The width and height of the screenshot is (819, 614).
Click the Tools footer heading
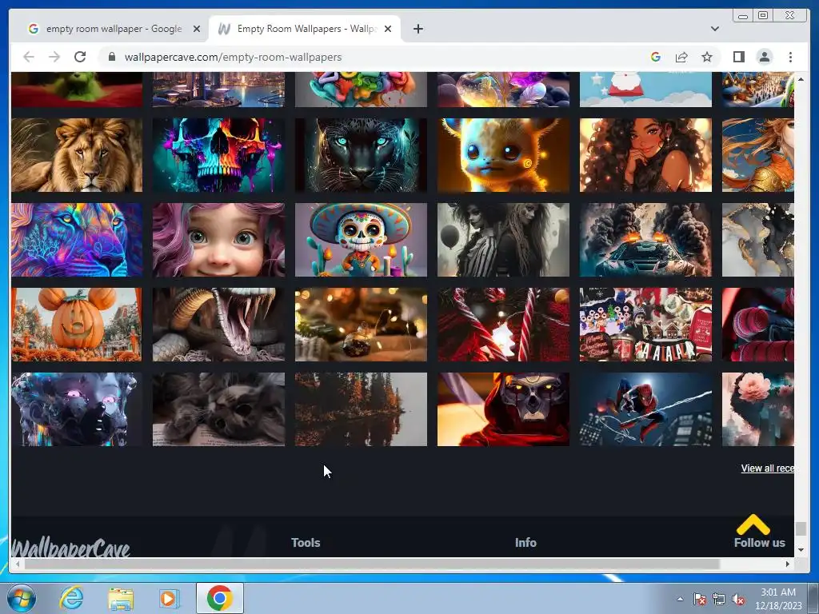(x=306, y=543)
